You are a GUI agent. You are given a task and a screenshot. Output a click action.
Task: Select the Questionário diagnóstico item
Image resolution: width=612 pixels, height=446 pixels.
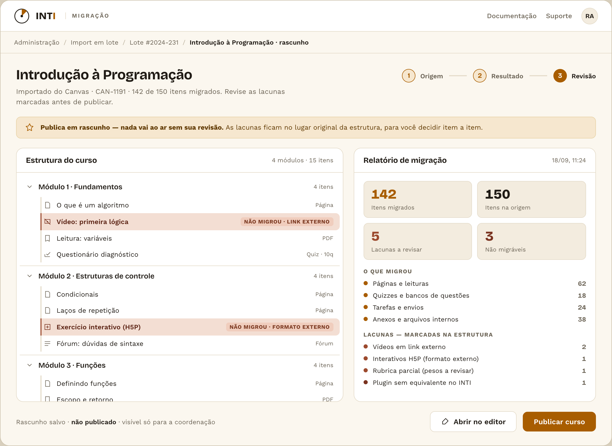[190, 254]
